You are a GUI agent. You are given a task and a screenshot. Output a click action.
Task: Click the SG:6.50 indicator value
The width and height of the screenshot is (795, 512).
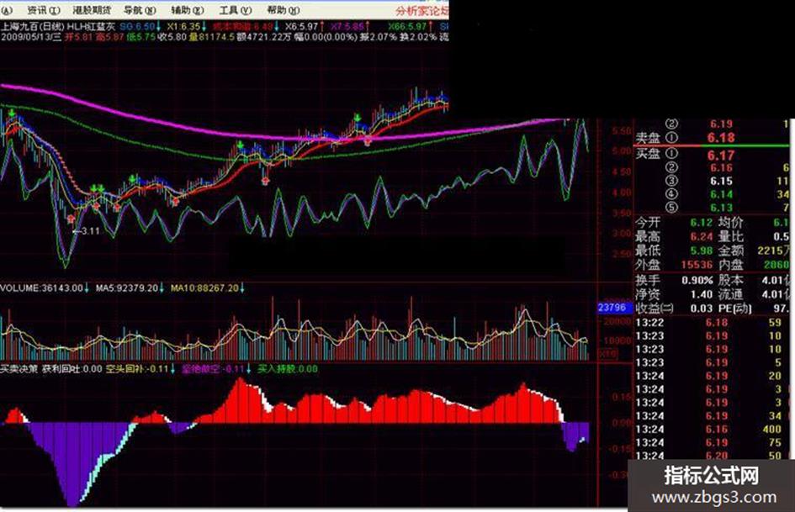[x=137, y=26]
